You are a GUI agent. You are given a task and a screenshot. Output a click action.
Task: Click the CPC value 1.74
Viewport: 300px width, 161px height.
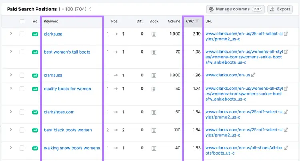coord(197,89)
